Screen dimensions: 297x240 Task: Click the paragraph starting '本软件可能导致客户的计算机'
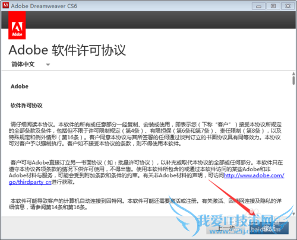[145, 204]
